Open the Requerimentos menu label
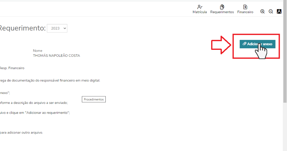287x151 pixels. (222, 12)
